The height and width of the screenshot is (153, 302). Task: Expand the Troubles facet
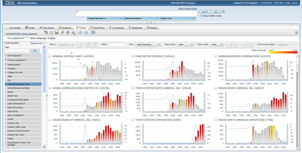(6, 68)
